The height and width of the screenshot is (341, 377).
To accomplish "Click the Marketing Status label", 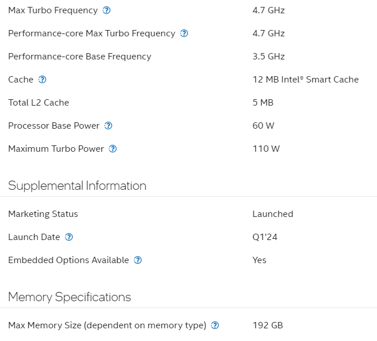I will (43, 214).
